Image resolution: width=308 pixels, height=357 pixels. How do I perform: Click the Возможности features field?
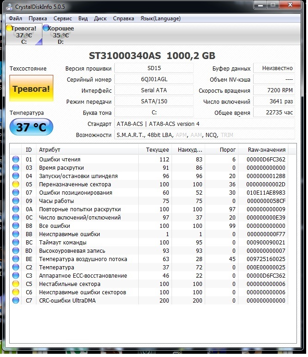click(204, 135)
